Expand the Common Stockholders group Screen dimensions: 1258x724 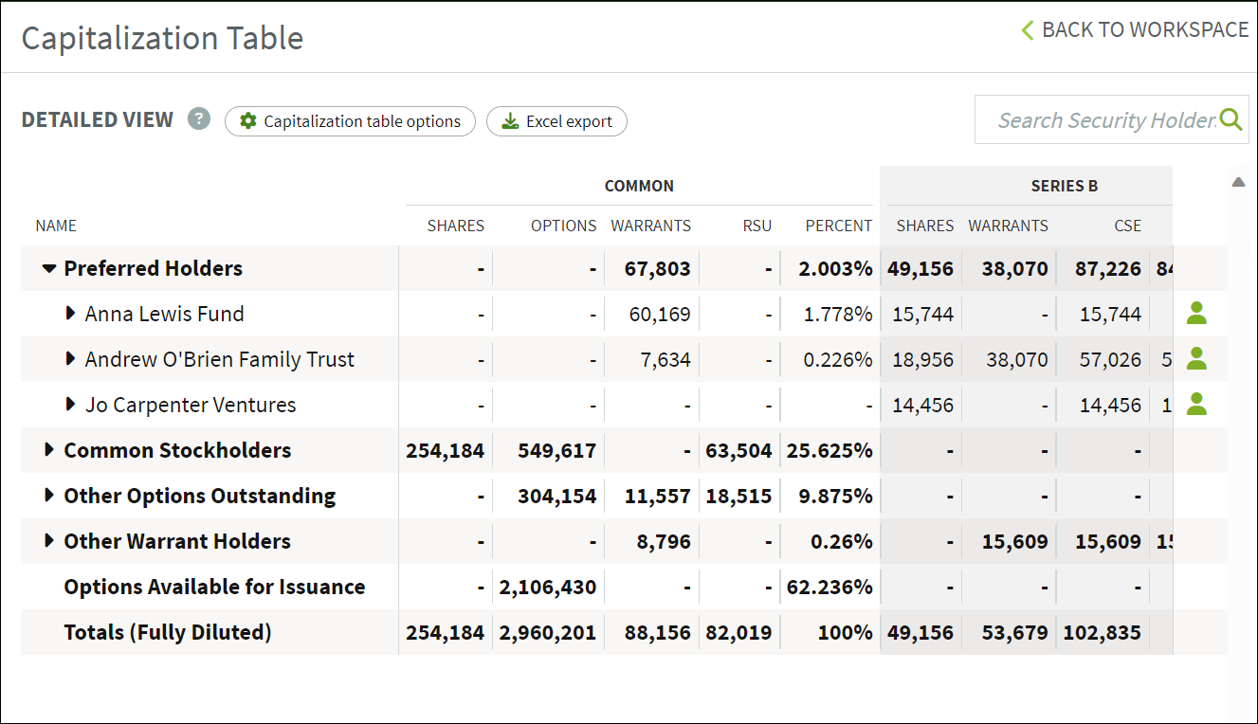coord(49,449)
